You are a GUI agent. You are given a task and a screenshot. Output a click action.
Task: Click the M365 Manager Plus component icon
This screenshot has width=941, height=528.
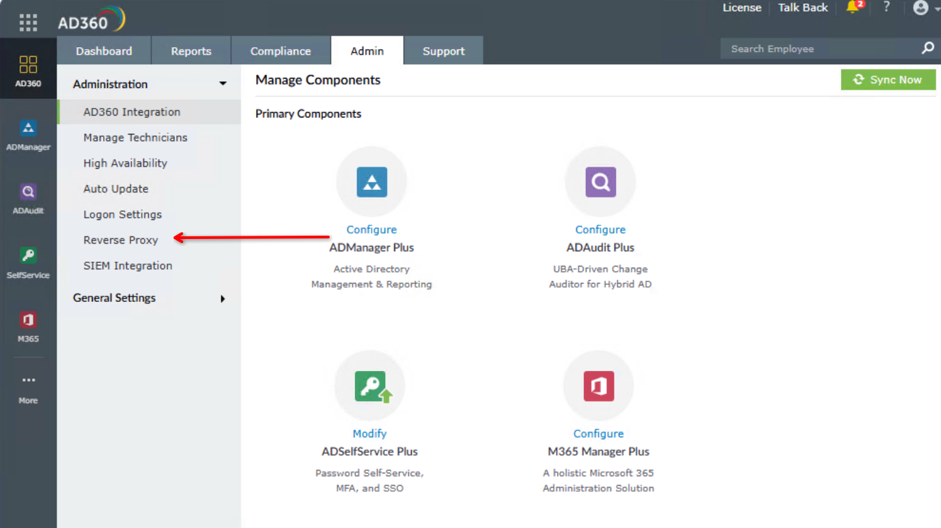coord(598,386)
